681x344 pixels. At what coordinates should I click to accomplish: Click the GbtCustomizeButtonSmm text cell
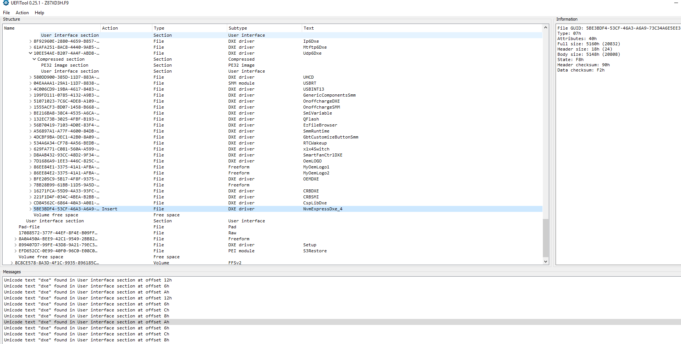click(x=331, y=137)
